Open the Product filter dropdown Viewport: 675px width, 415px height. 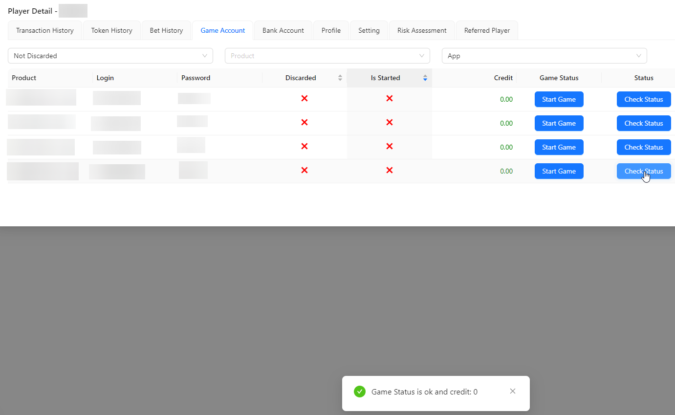pos(327,56)
